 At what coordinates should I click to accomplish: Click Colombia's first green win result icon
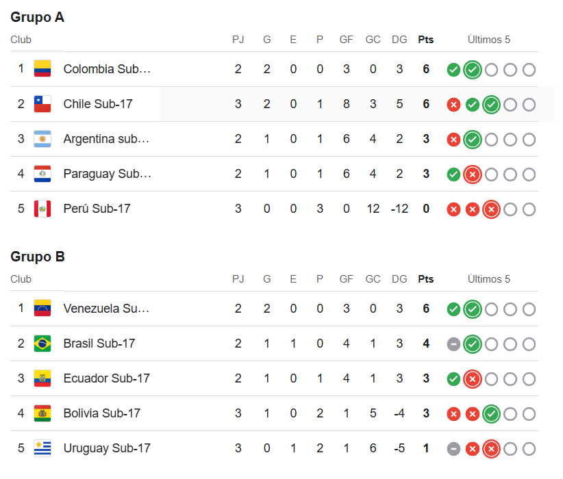point(453,70)
